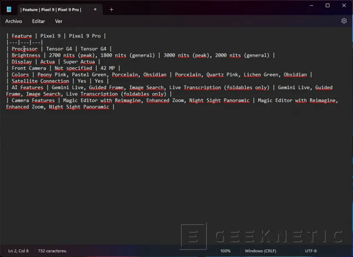Click '3000' in the Brightness line
Image resolution: width=353 pixels, height=257 pixels.
169,55
